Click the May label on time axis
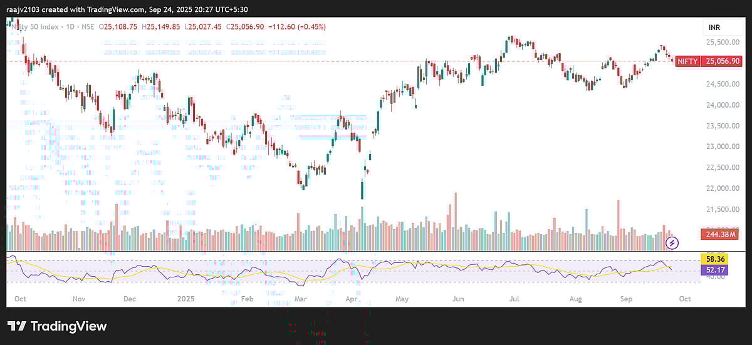752x345 pixels. [402, 299]
